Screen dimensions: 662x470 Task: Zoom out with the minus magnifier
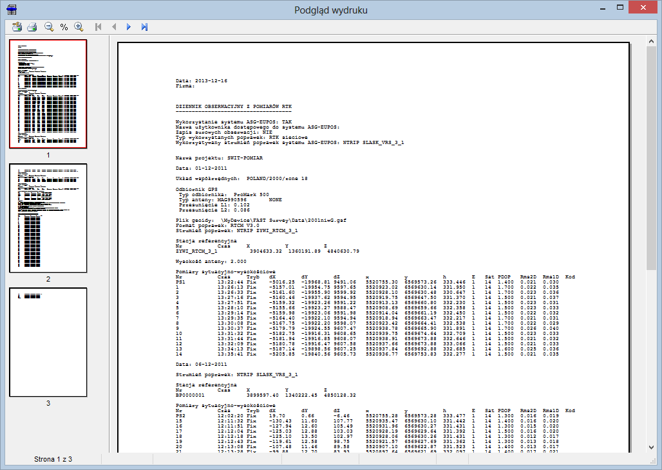(x=49, y=26)
